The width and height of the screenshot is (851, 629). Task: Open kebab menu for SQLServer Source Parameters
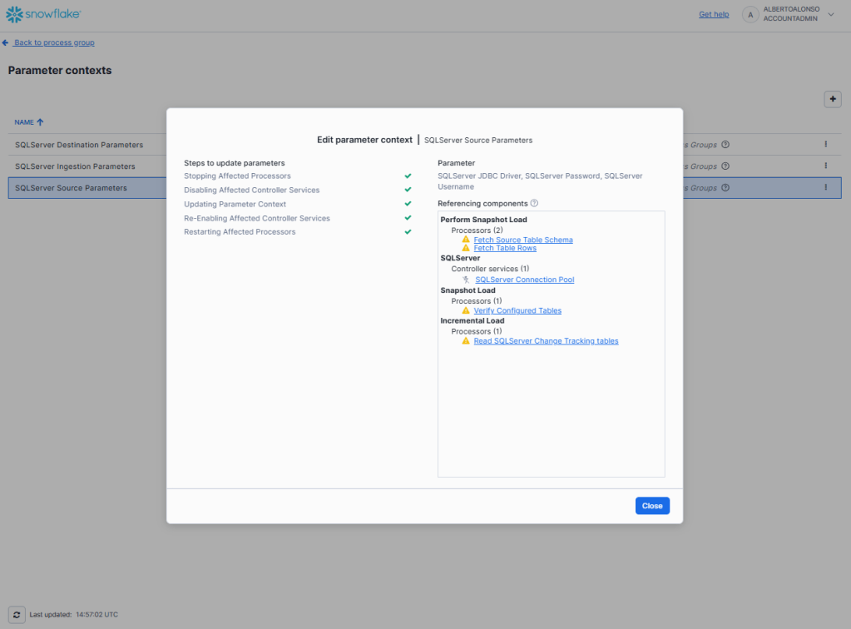[x=825, y=187]
